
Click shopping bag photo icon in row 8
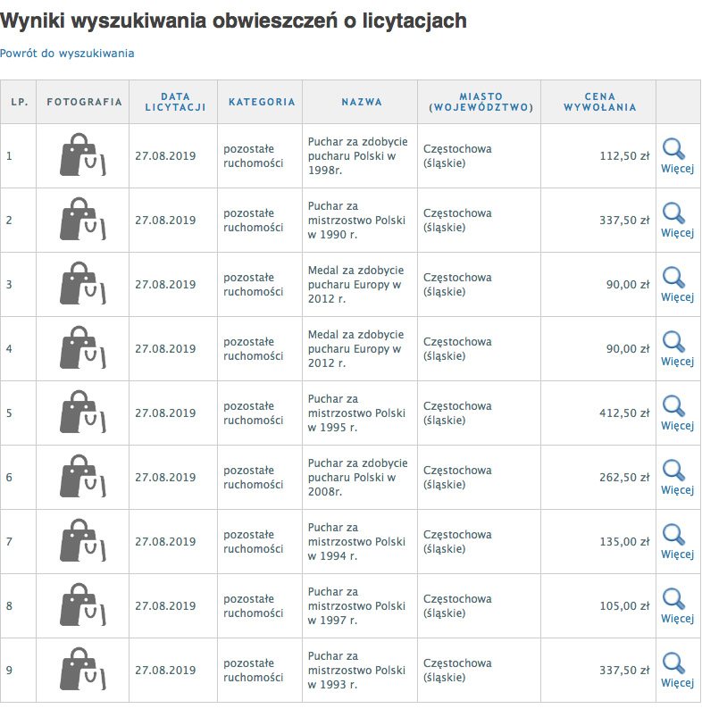coord(83,604)
